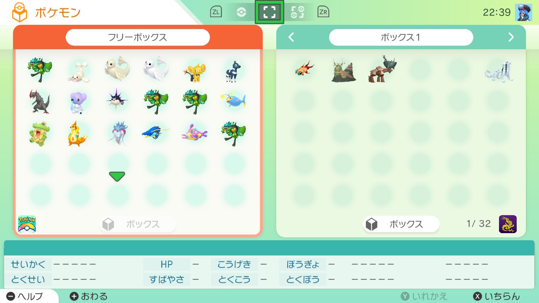Click the ZL shoulder button icon
The height and width of the screenshot is (303, 539).
coord(216,12)
